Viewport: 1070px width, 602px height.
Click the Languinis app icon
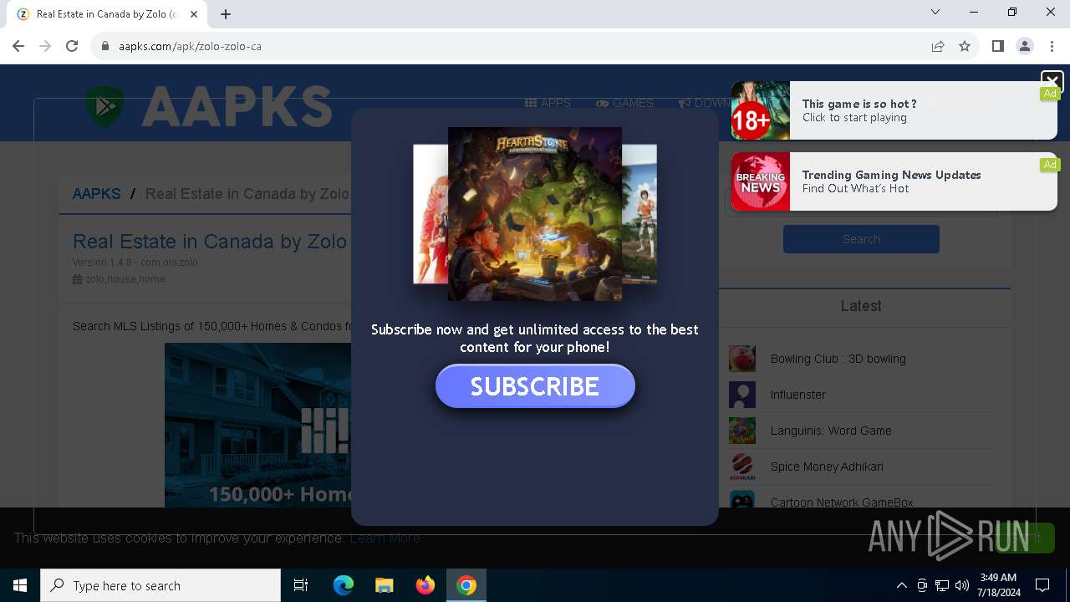coord(742,431)
